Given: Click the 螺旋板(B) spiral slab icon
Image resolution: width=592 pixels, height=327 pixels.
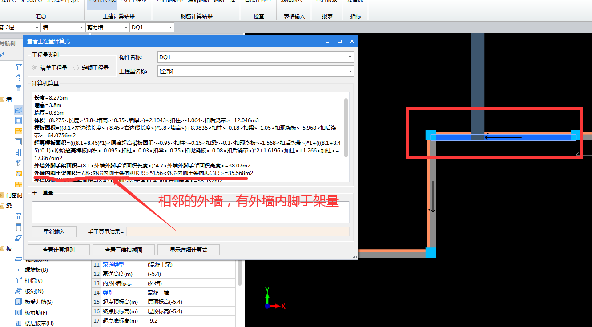Looking at the screenshot, I should 19,270.
